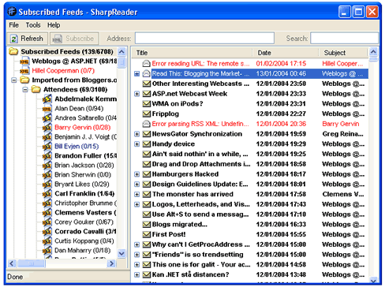The image size is (385, 287).
Task: Sort by the Subject column header
Action: tap(343, 53)
